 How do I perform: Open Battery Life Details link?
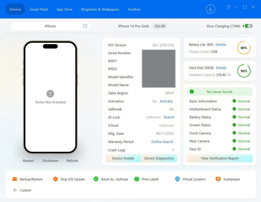(x=221, y=45)
